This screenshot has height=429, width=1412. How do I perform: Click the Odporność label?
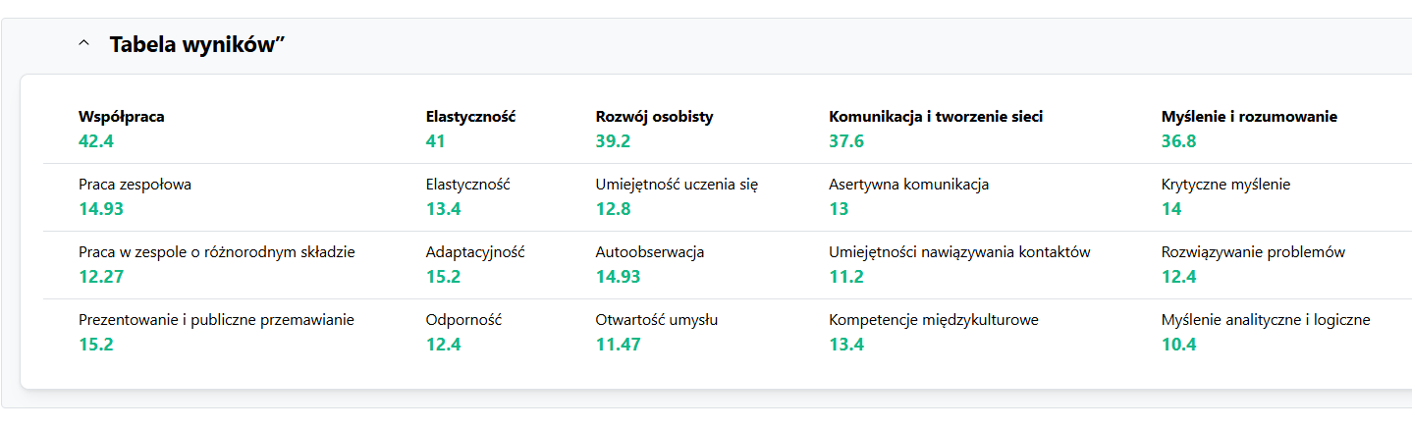pos(463,320)
